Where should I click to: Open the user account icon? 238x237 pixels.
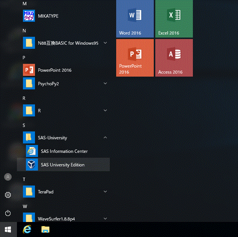[x=8, y=177]
